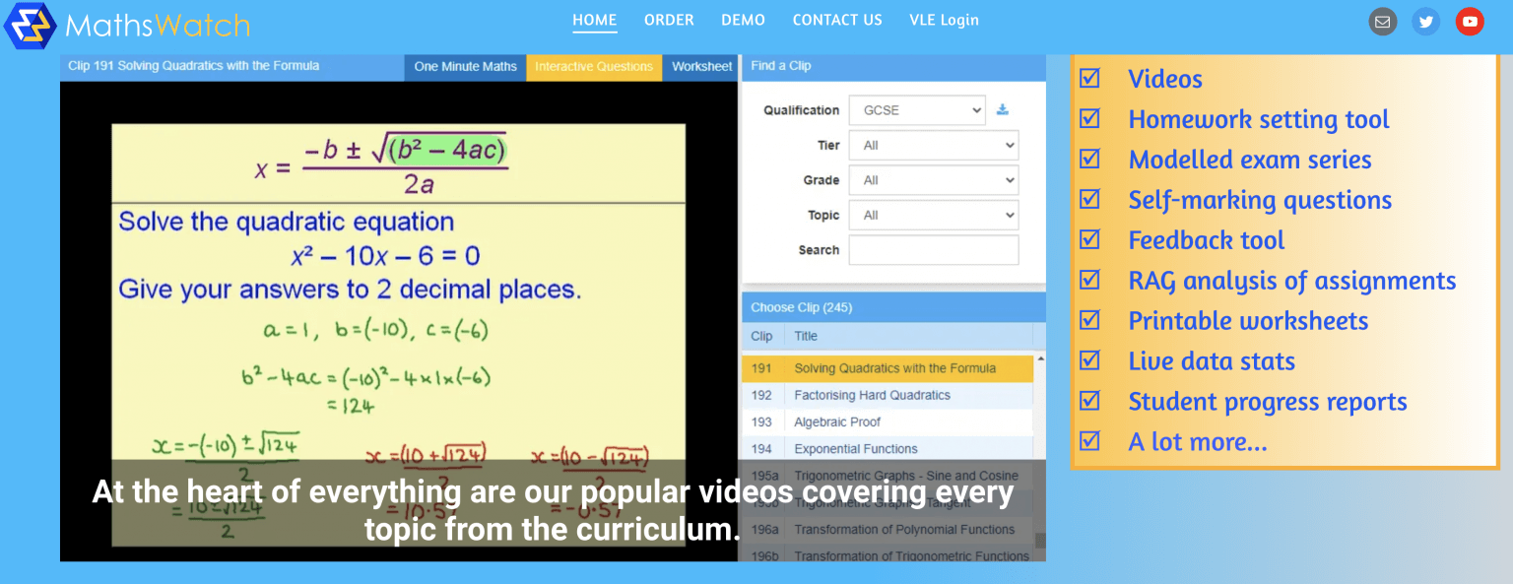1513x584 pixels.
Task: Click the Videos feature text
Action: (1165, 79)
